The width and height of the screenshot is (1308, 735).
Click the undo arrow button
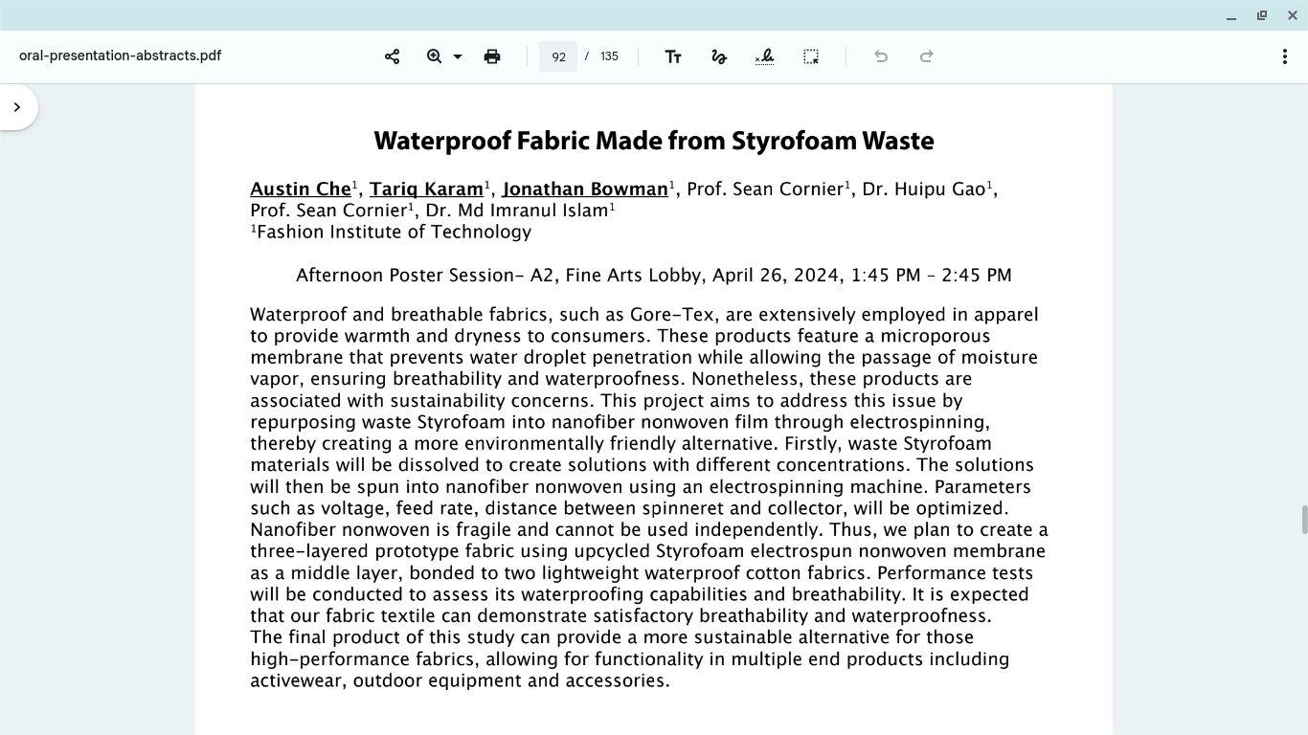pyautogui.click(x=881, y=56)
